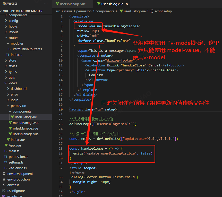222x197 pixels.
Task: Open usersManage.vue from the file tree
Action: 26,134
